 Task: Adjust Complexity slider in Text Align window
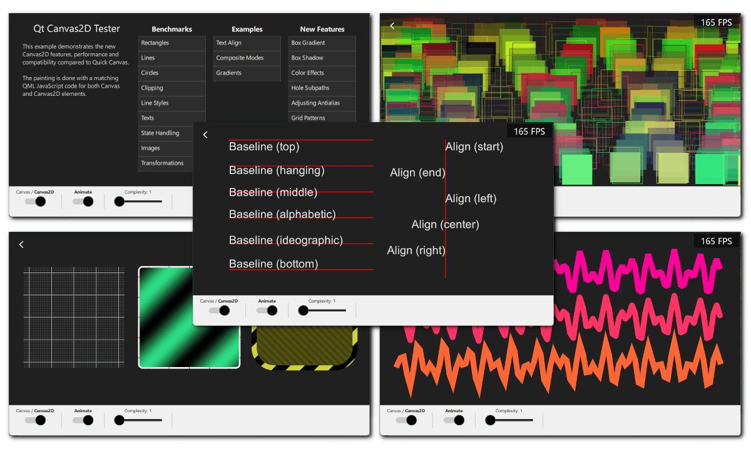pos(322,310)
